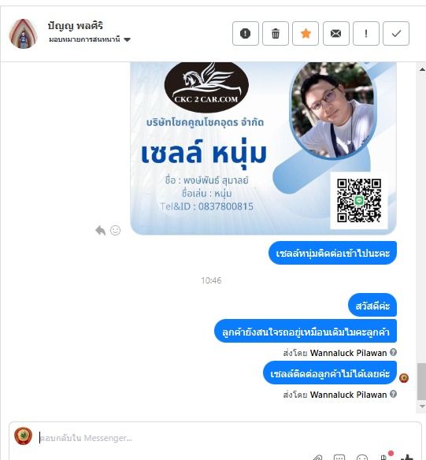The width and height of the screenshot is (426, 460).
Task: Click help icon beside last Wannaluck Pilawan
Action: (x=393, y=394)
